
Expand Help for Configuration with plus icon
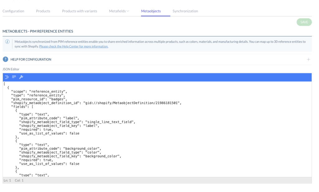[x=308, y=59]
